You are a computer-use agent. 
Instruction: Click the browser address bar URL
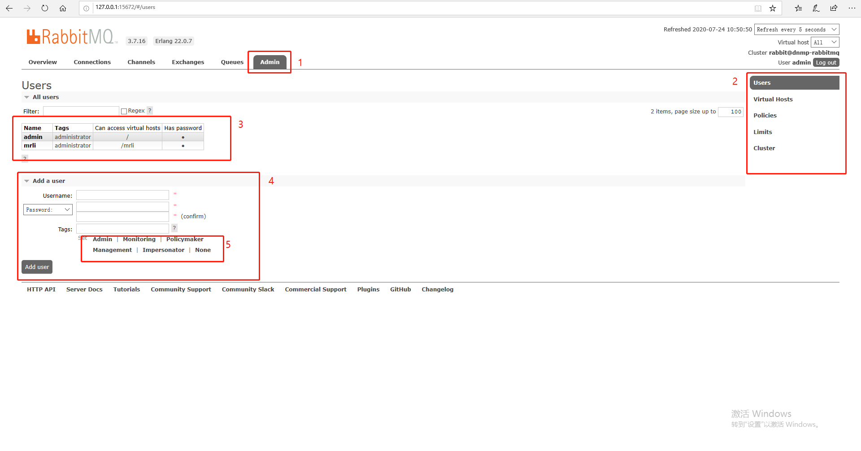tap(126, 7)
